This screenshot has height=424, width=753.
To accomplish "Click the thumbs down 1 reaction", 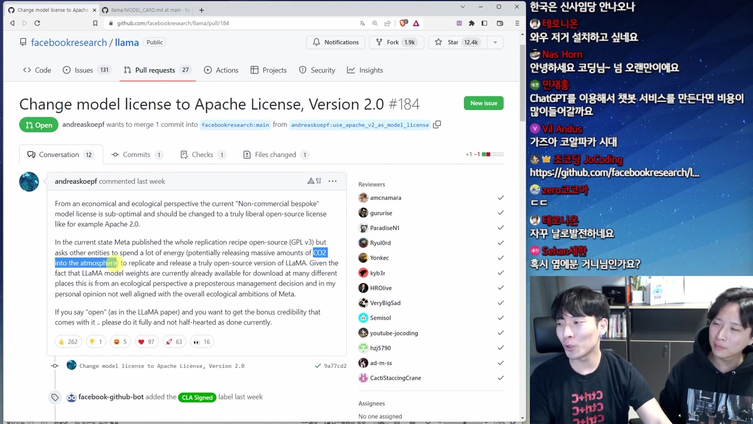I will [96, 342].
